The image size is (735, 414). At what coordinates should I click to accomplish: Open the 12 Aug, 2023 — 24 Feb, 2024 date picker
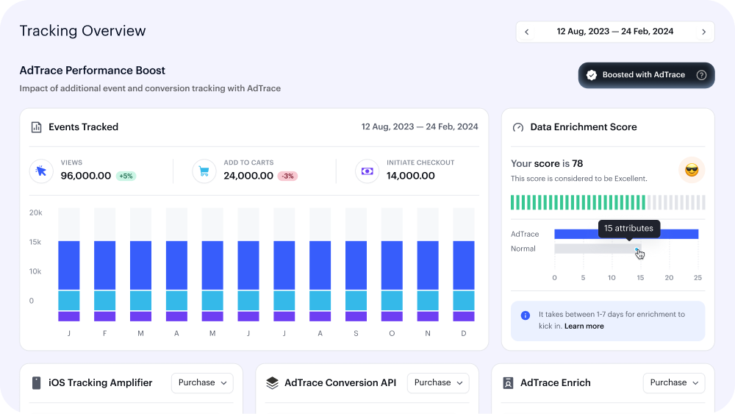(615, 32)
